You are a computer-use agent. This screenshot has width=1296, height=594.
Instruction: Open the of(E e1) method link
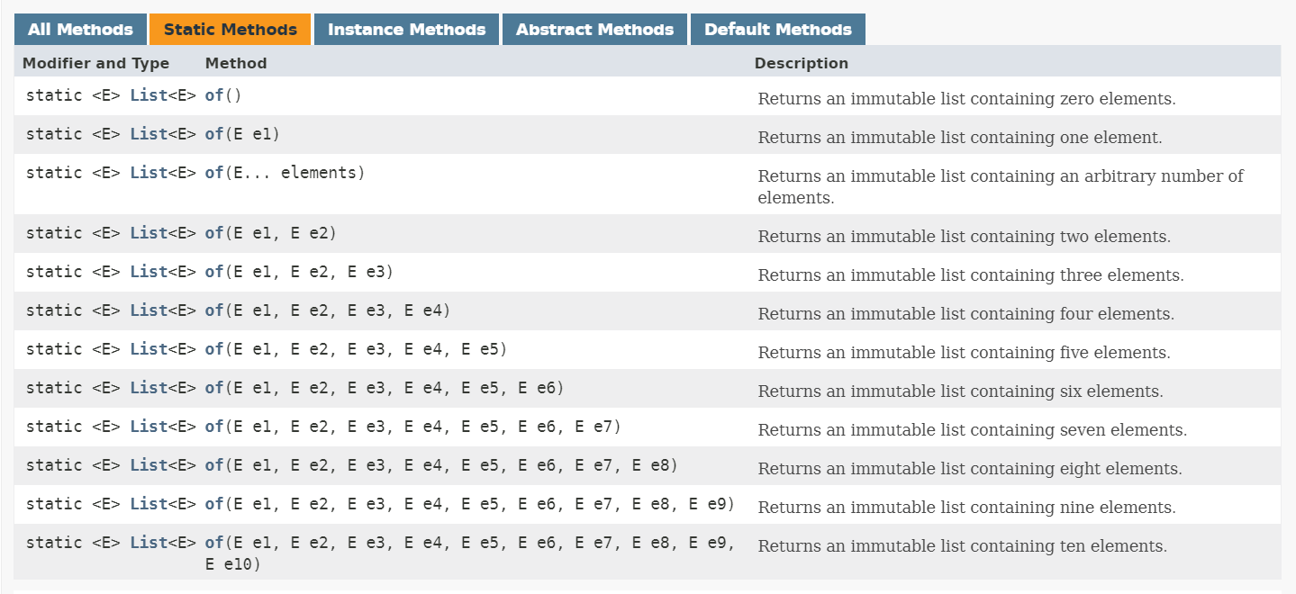pyautogui.click(x=214, y=134)
